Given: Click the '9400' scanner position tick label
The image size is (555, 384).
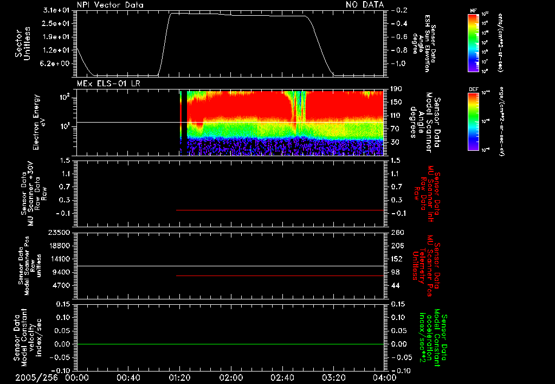Looking at the screenshot, I should 61,272.
